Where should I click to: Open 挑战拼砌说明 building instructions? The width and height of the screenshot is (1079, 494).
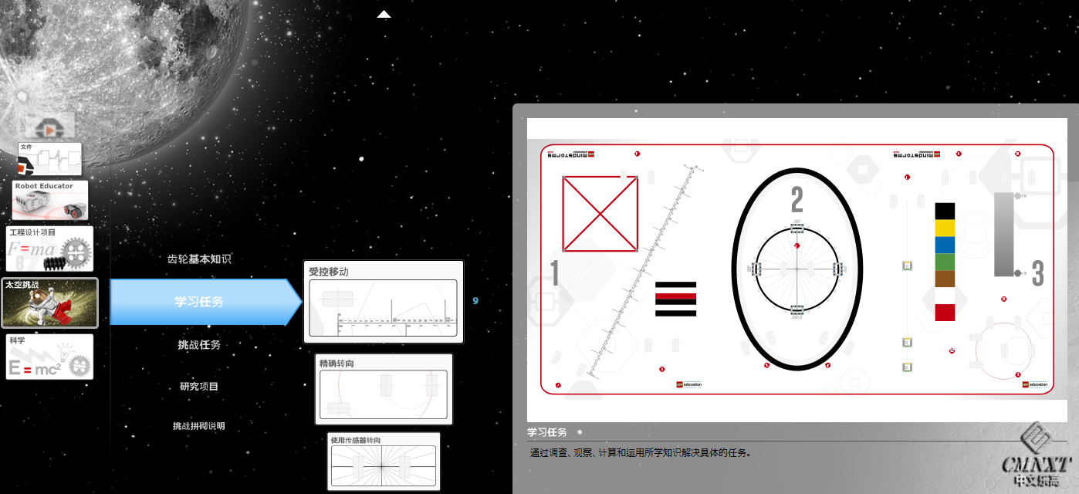(x=199, y=426)
